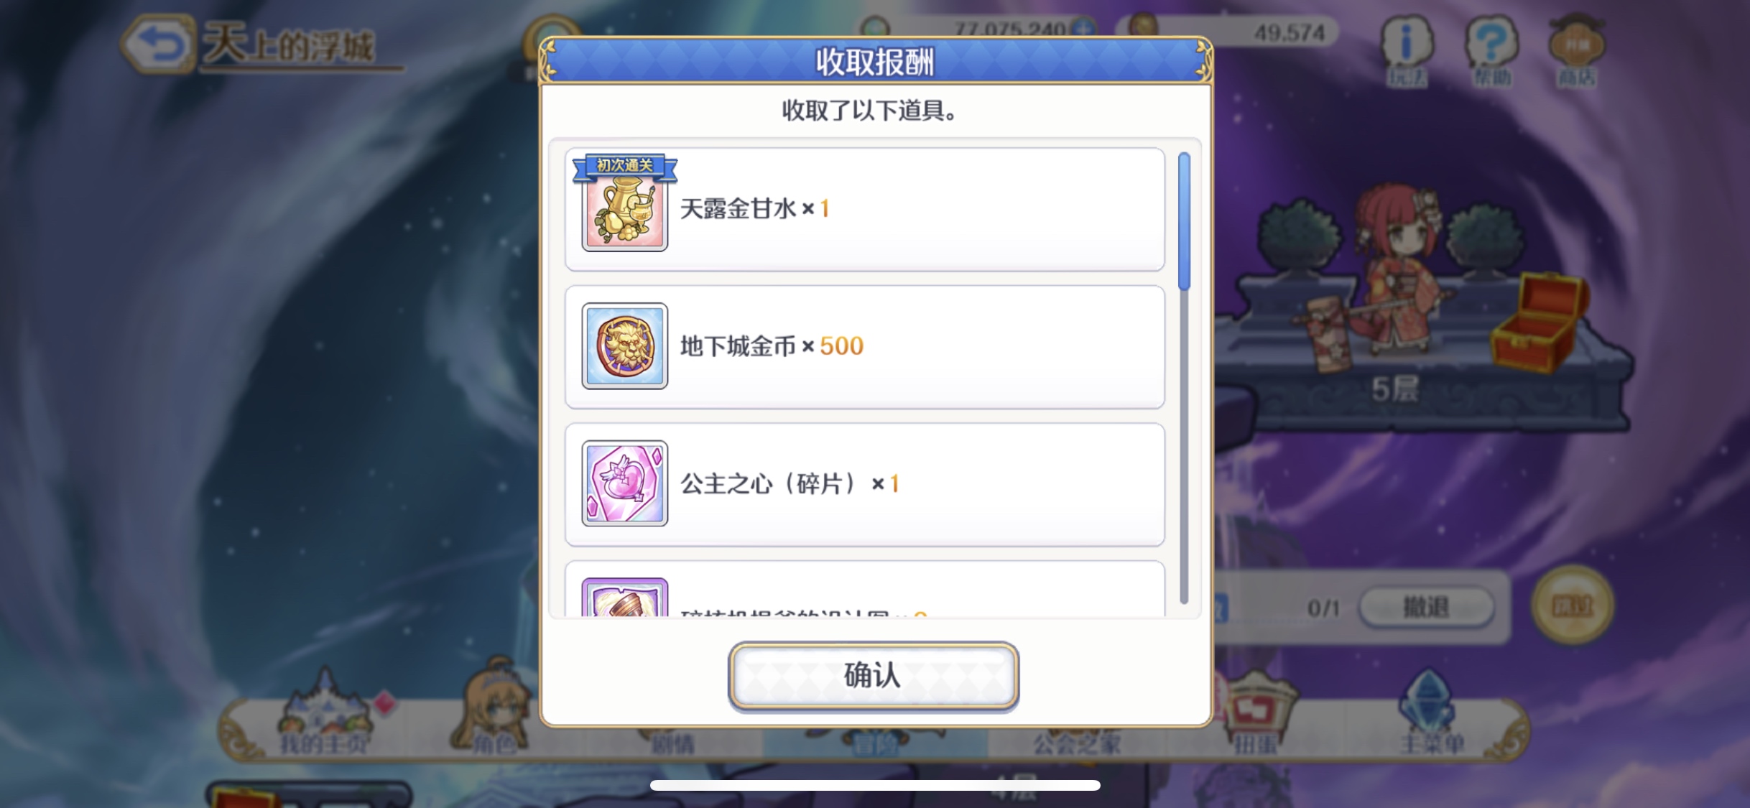Switch to the 公会之家 tab
1750x808 pixels.
(1076, 743)
